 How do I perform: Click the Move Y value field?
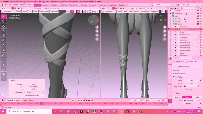point(34,87)
